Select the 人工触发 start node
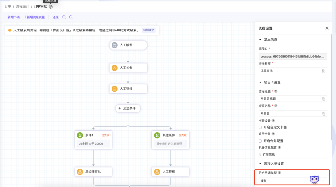This screenshot has width=336, height=187. tap(128, 45)
